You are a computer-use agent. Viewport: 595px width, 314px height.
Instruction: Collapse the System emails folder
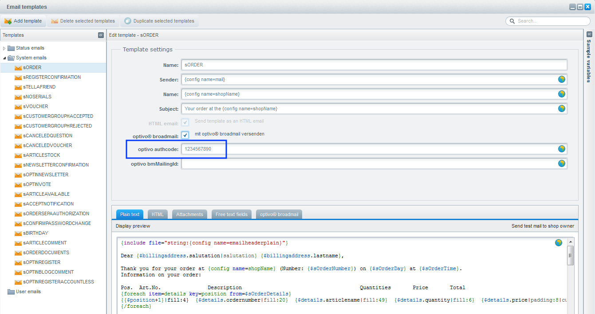4,58
